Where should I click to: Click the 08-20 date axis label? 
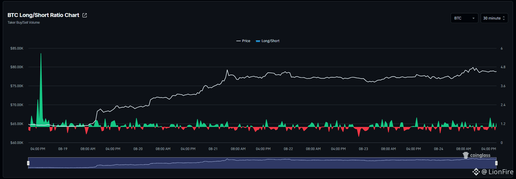click(x=138, y=149)
